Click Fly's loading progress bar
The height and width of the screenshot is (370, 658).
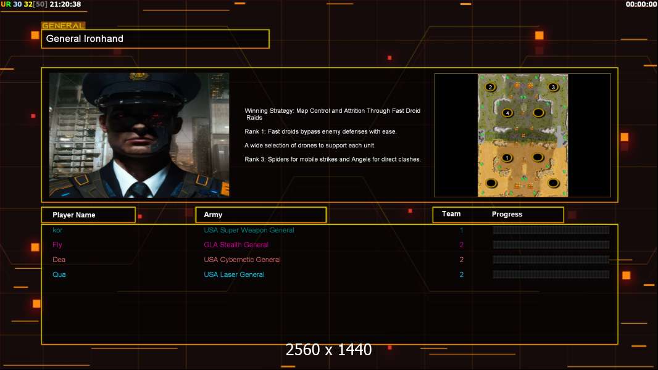551,245
